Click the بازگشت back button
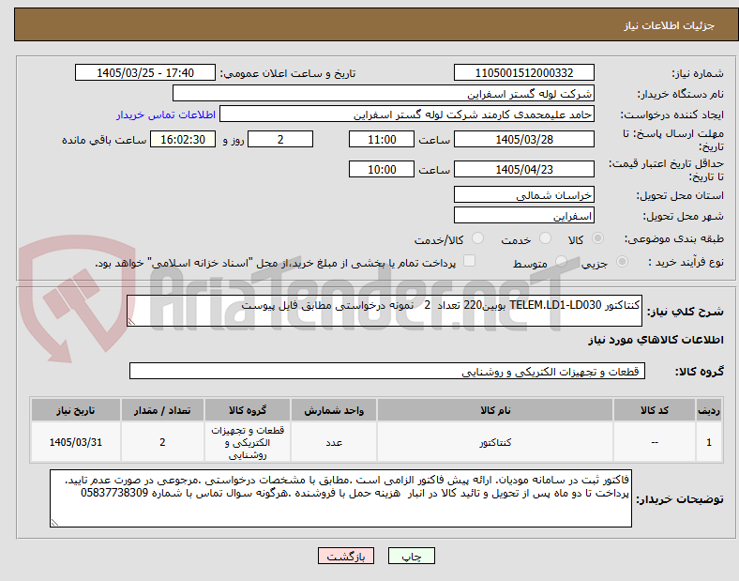Screen dimensions: 739x581 pyautogui.click(x=346, y=556)
